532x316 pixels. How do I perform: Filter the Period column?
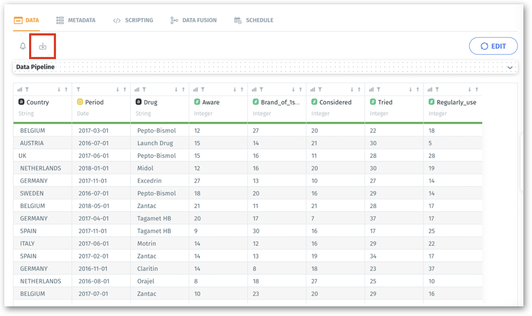[x=79, y=89]
